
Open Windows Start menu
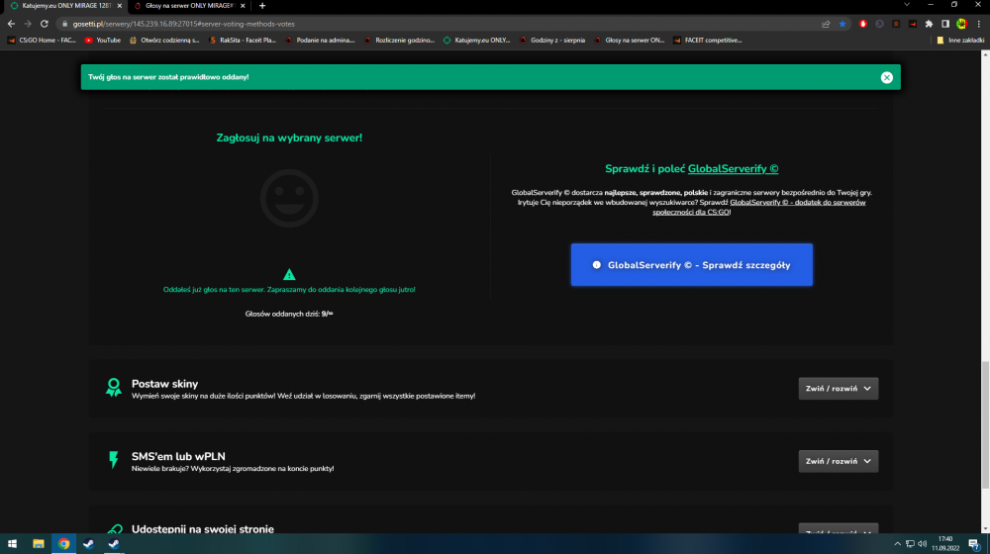click(x=12, y=544)
